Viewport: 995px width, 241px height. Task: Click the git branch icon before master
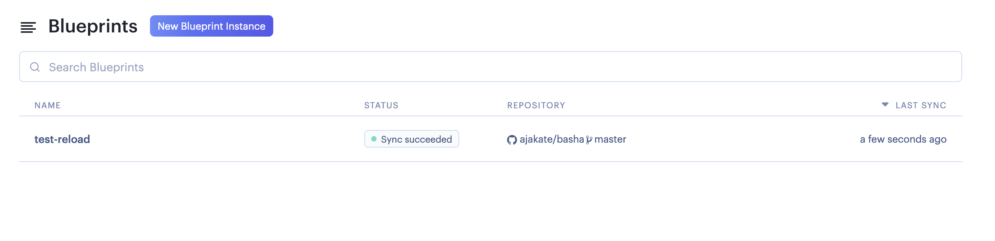point(589,140)
